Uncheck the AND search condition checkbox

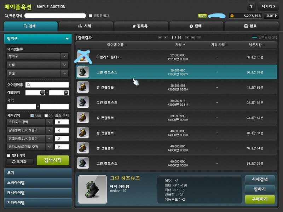[x=32, y=116]
